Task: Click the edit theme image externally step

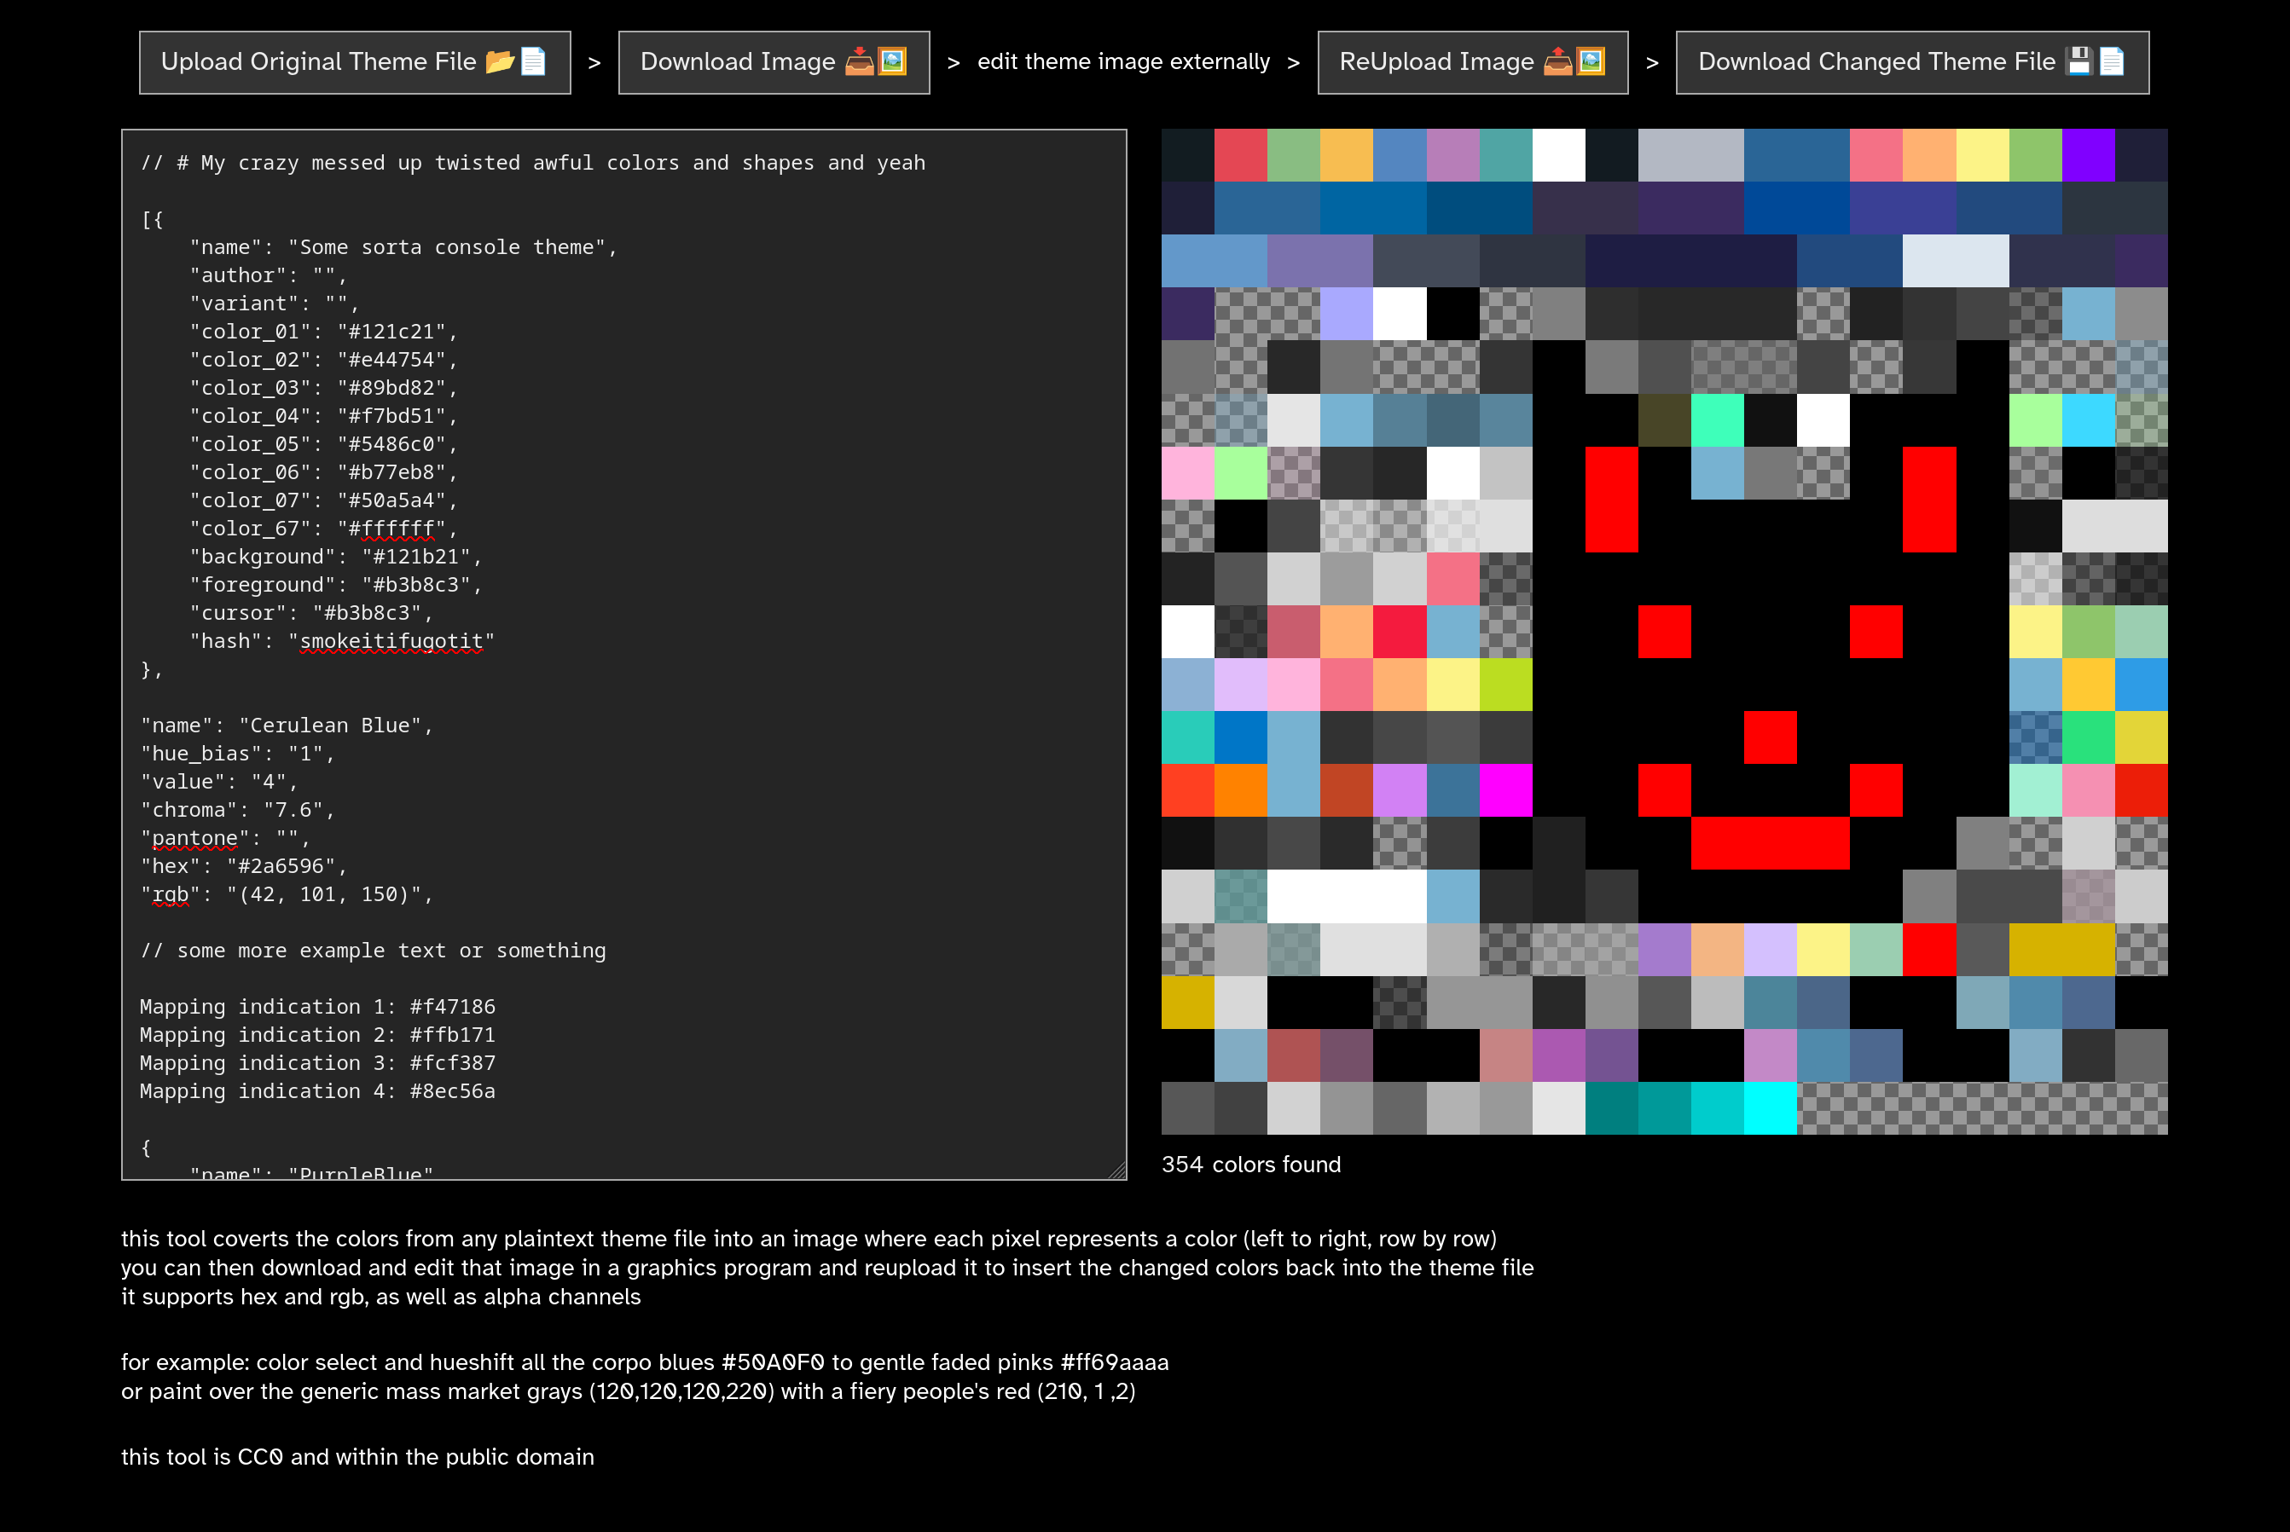Action: coord(1124,61)
